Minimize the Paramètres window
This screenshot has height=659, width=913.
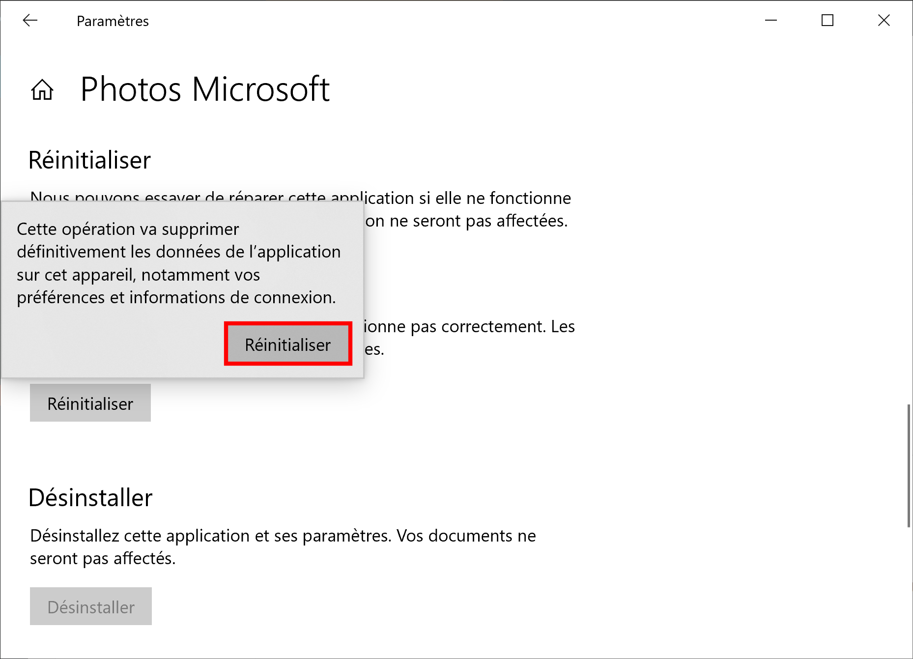(x=771, y=20)
